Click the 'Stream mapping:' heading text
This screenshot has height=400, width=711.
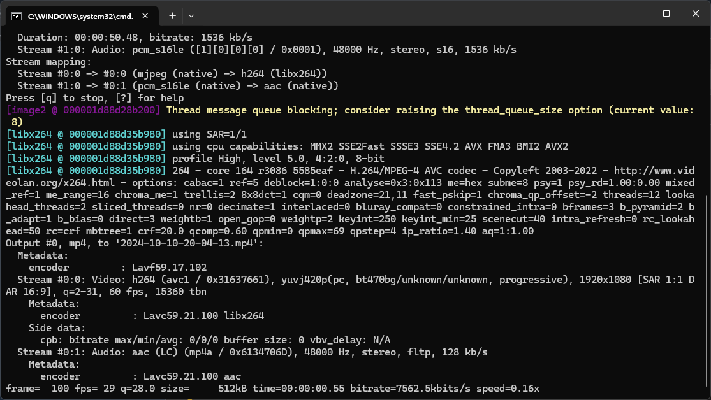pyautogui.click(x=48, y=62)
